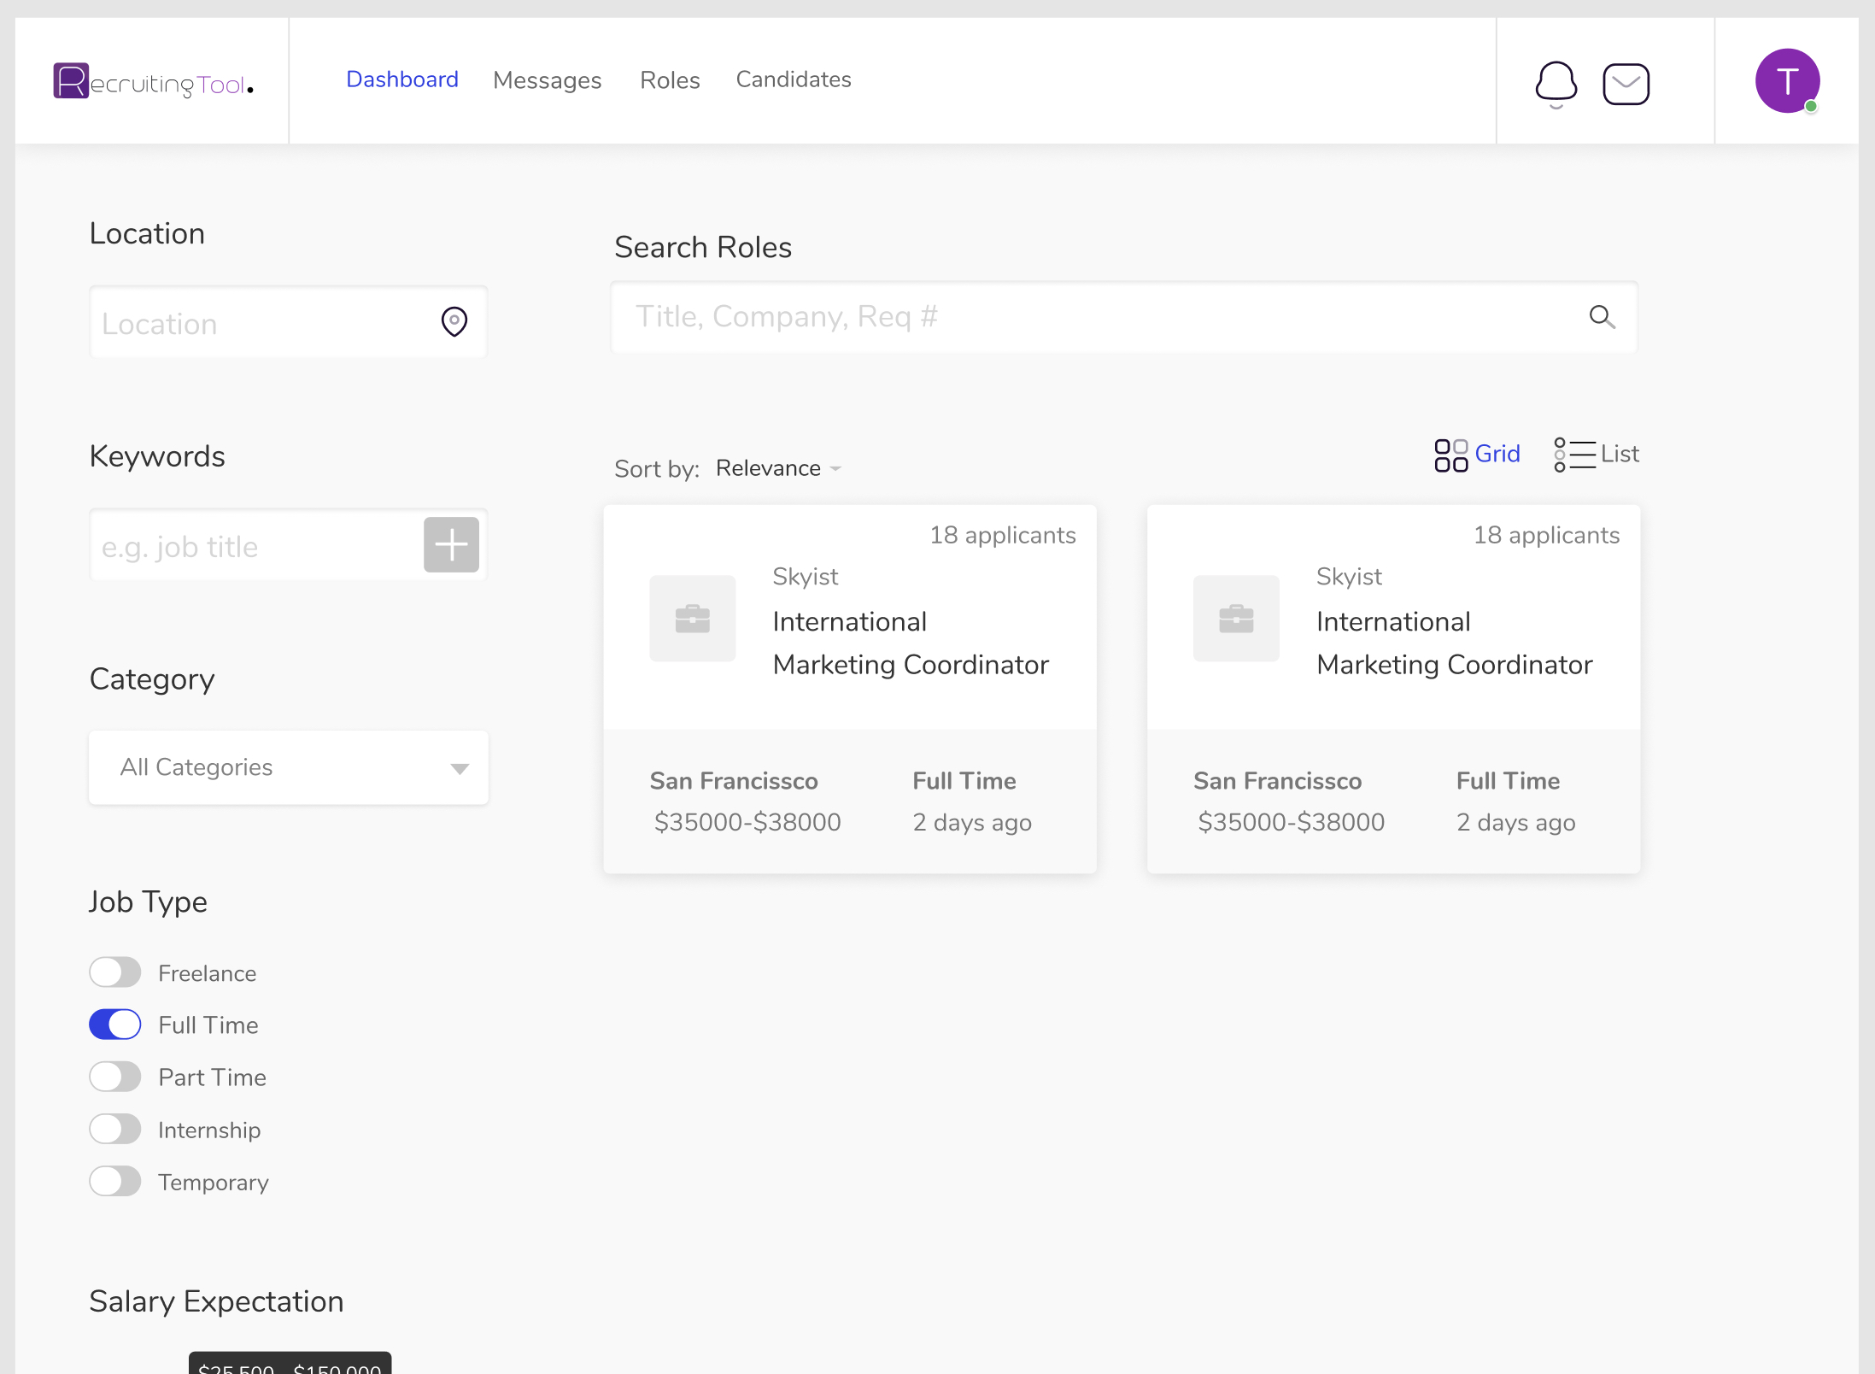1875x1374 pixels.
Task: Go to the Messages tab
Action: [547, 80]
